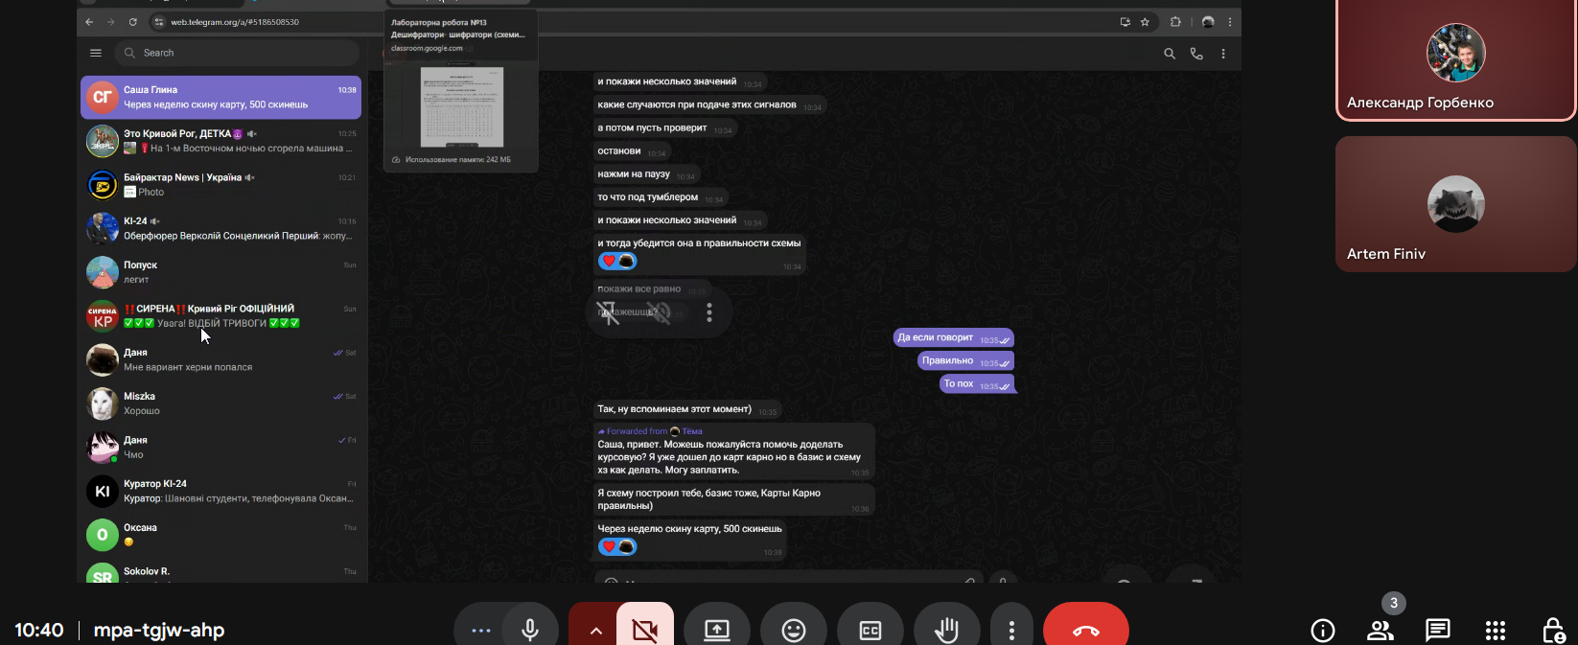Show the participants people panel
The width and height of the screenshot is (1578, 645).
(x=1381, y=630)
